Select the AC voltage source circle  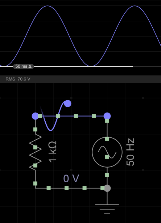[107, 152]
